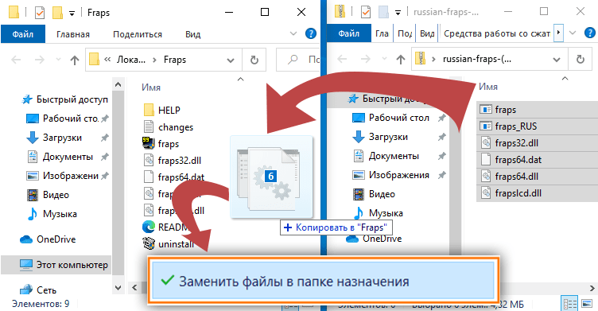The width and height of the screenshot is (598, 311).
Task: Refresh the russian-fraps archive view
Action: (580, 59)
